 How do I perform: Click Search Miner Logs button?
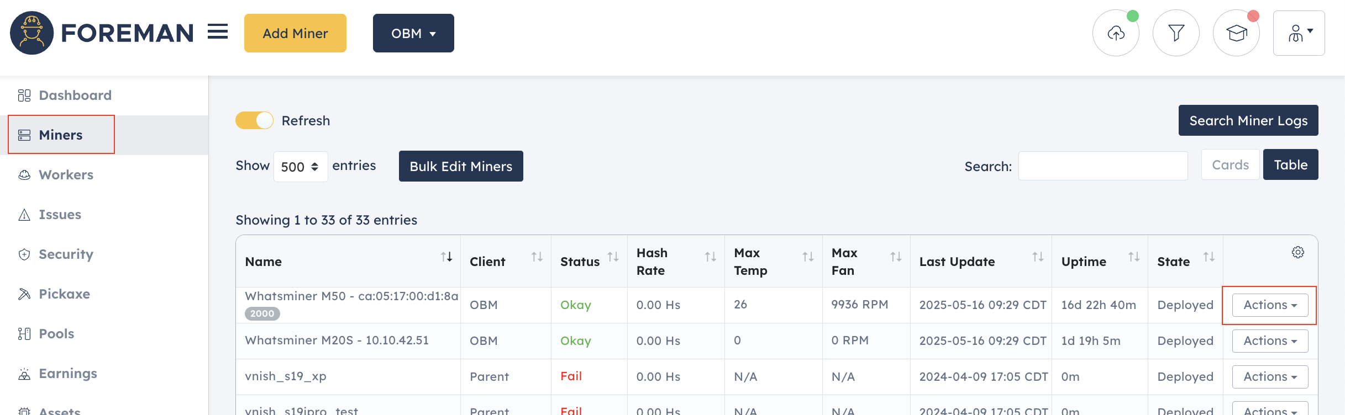pos(1248,120)
